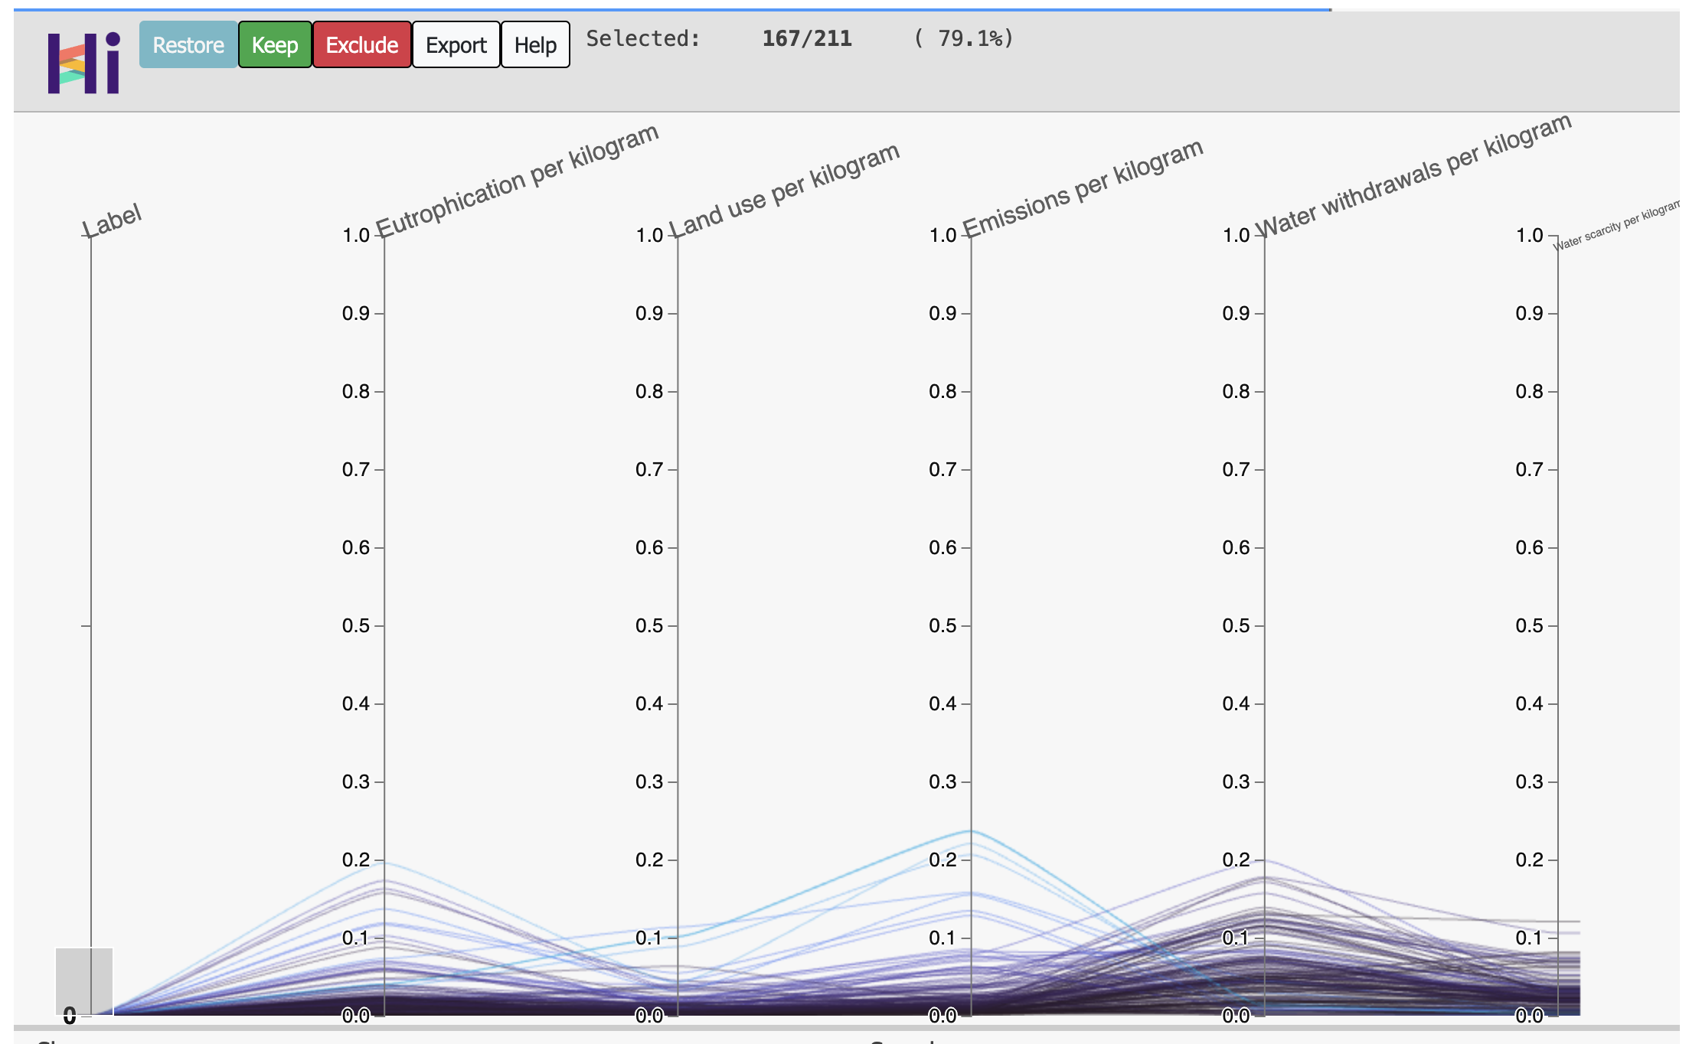Click the 1.0 tick on Emissions axis
The image size is (1689, 1044).
coord(943,236)
